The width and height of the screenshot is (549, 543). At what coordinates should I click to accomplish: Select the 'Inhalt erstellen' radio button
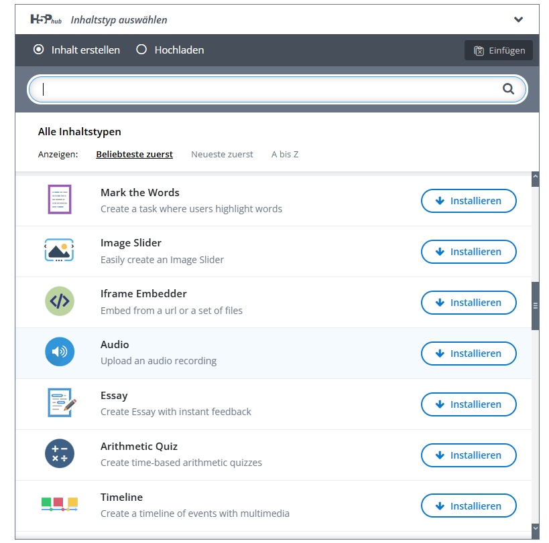tap(39, 50)
